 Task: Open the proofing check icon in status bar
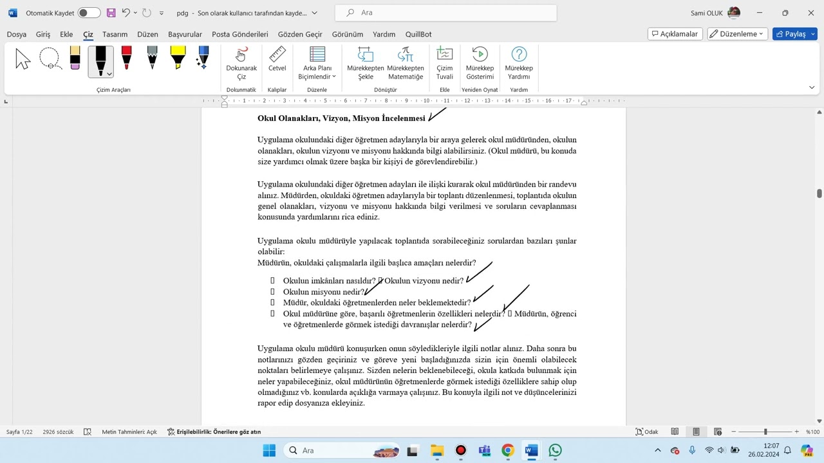point(88,431)
